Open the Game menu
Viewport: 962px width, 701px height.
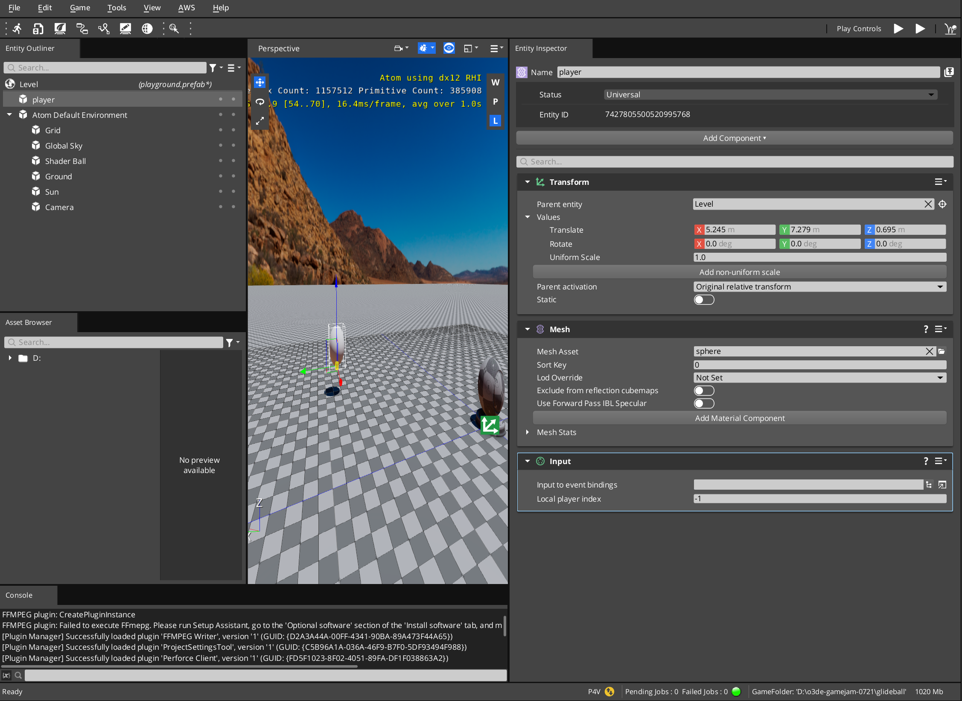pos(80,8)
